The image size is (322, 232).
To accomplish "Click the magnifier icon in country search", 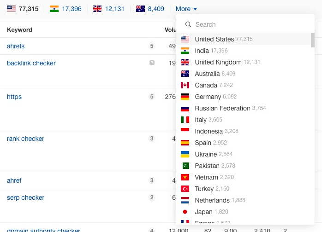I will [188, 24].
